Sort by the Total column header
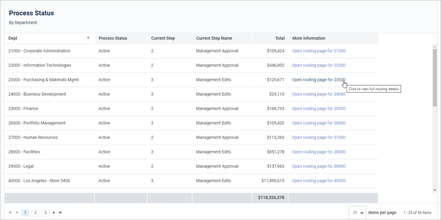The width and height of the screenshot is (441, 220). pyautogui.click(x=280, y=38)
